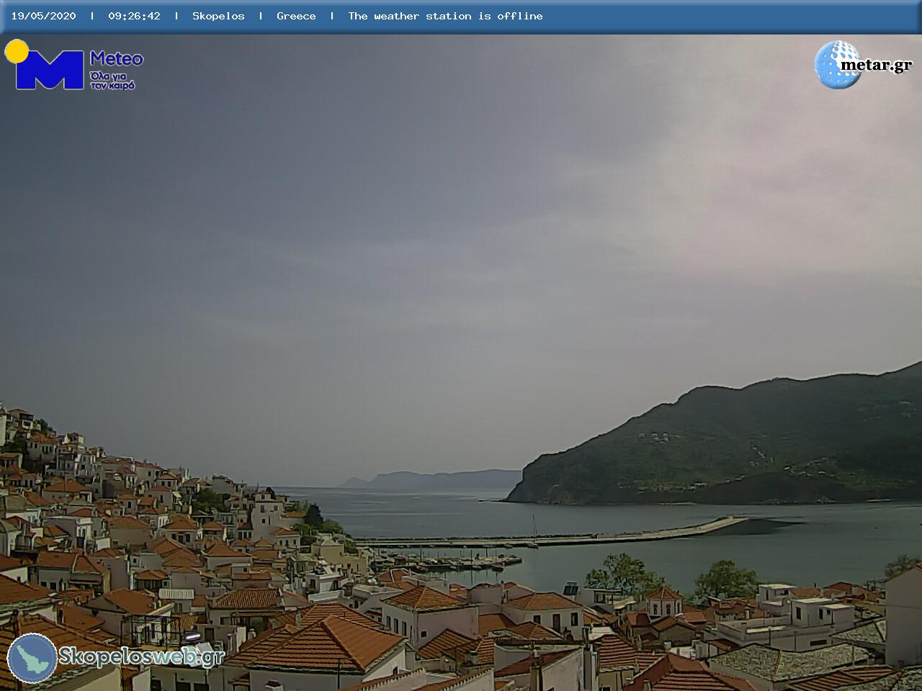This screenshot has height=691, width=922.
Task: Click the metar.gr text
Action: click(x=877, y=65)
